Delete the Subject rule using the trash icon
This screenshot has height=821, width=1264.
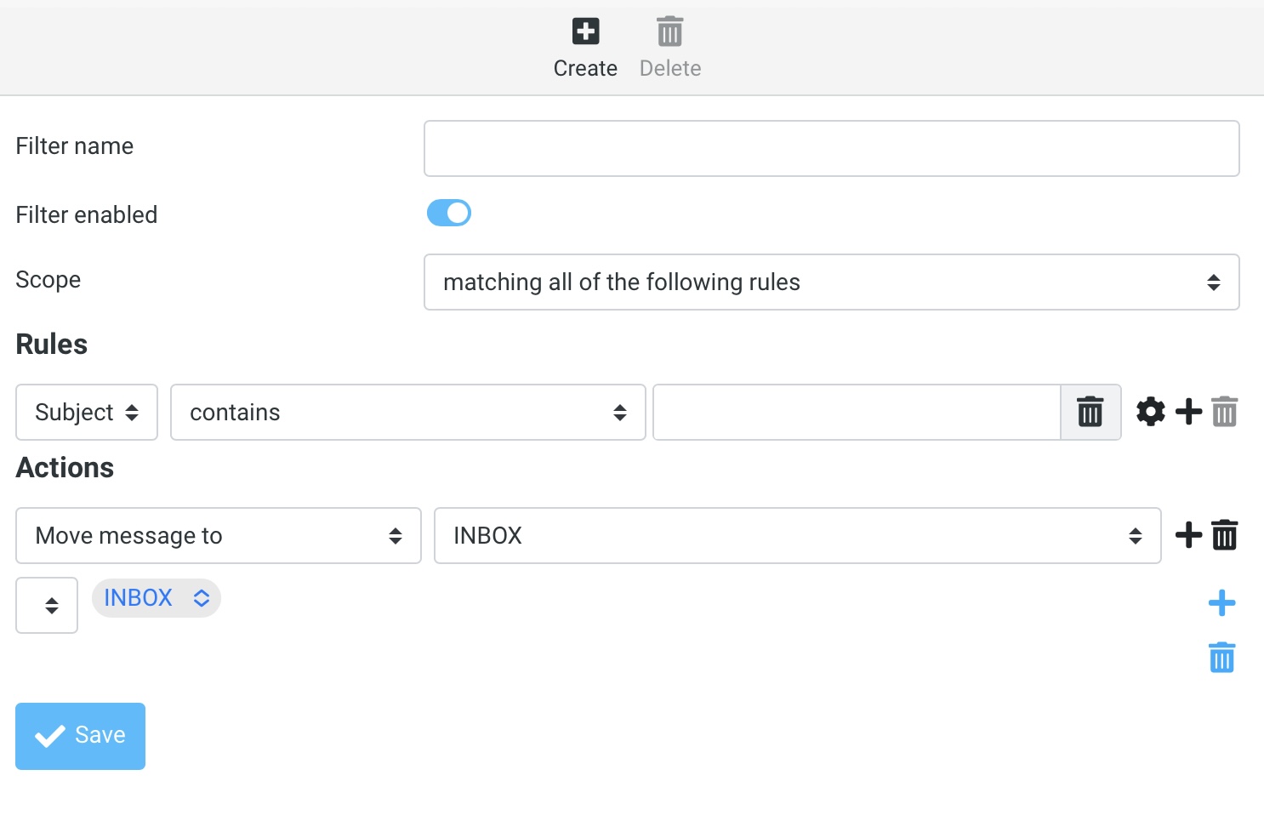1225,412
